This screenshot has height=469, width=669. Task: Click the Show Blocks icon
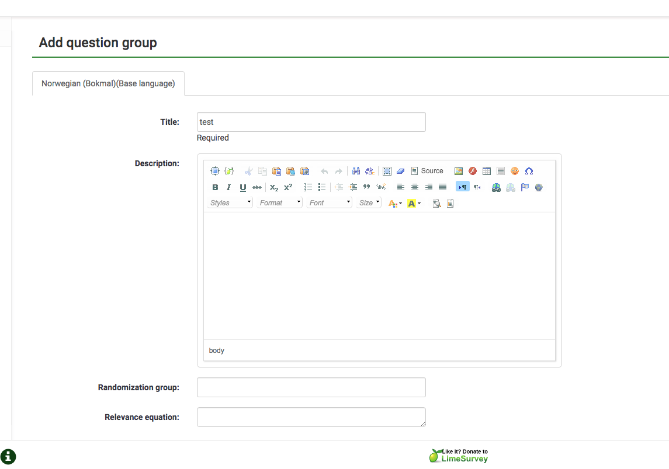pyautogui.click(x=436, y=204)
